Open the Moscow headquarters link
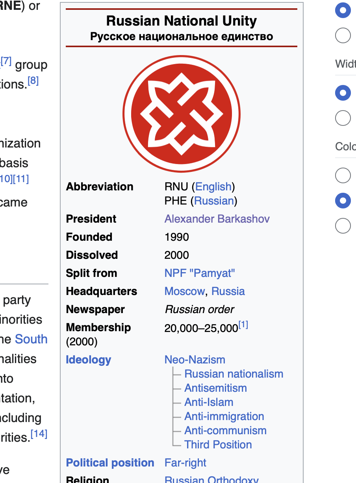 point(184,291)
